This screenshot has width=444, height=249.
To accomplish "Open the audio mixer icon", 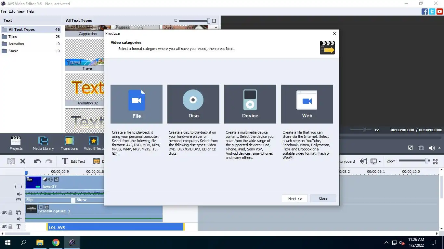I will (x=363, y=161).
